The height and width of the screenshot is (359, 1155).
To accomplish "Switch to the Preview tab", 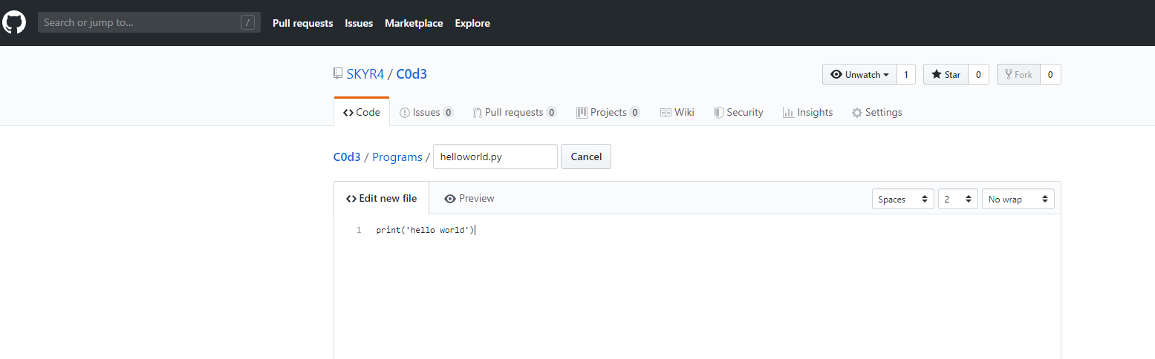I will 469,198.
